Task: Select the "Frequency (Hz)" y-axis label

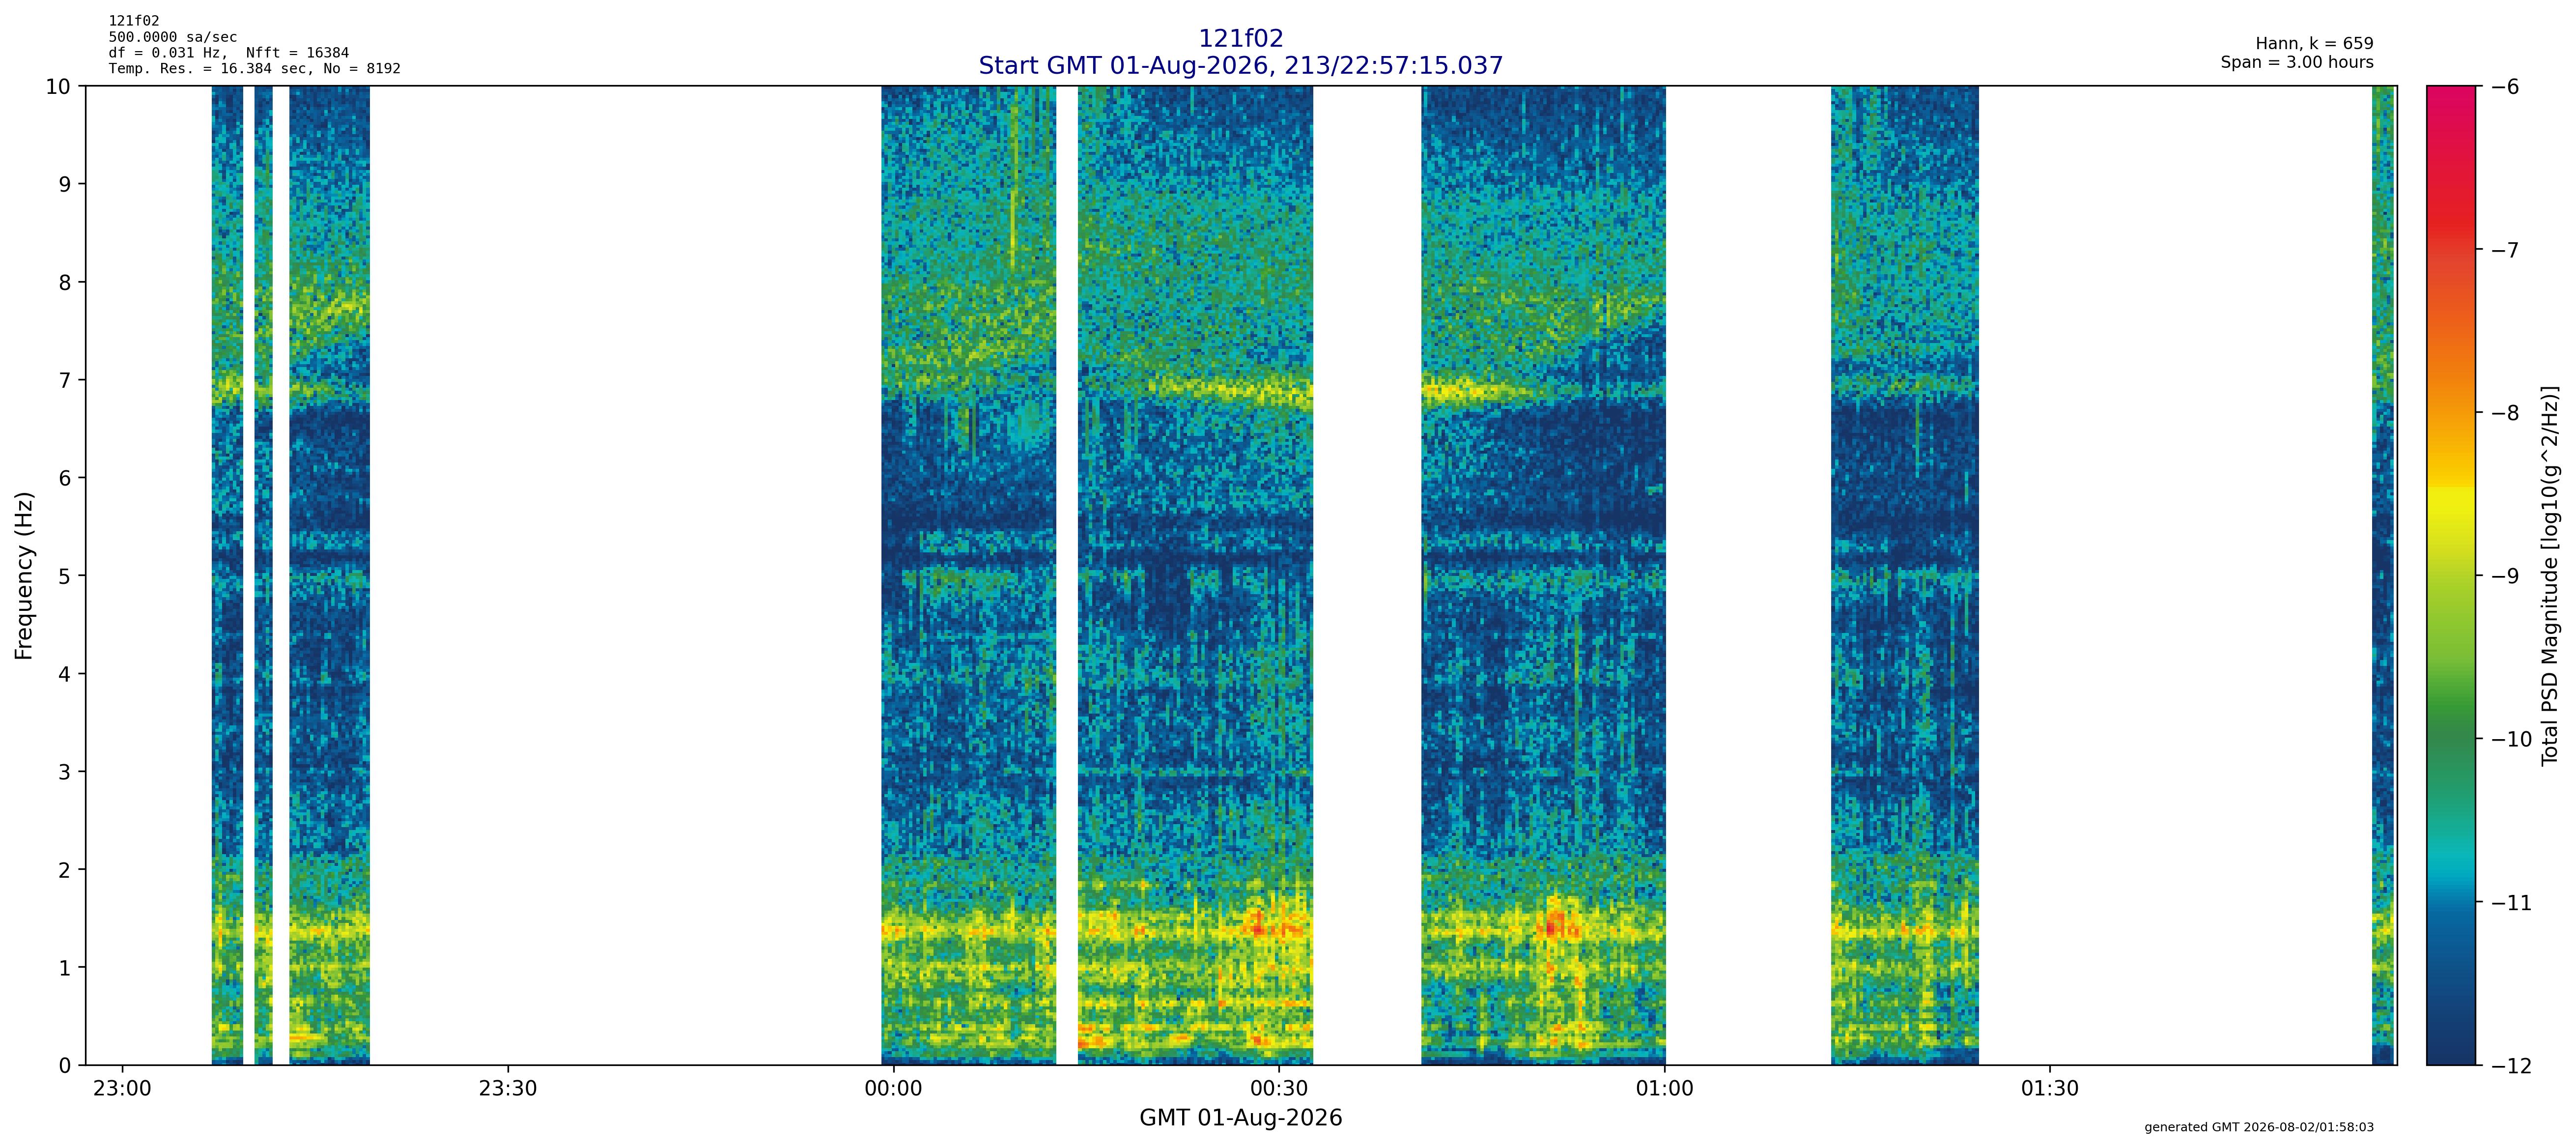Action: (25, 576)
